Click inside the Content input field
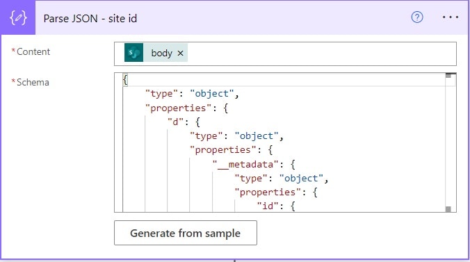The height and width of the screenshot is (262, 470). [x=285, y=54]
